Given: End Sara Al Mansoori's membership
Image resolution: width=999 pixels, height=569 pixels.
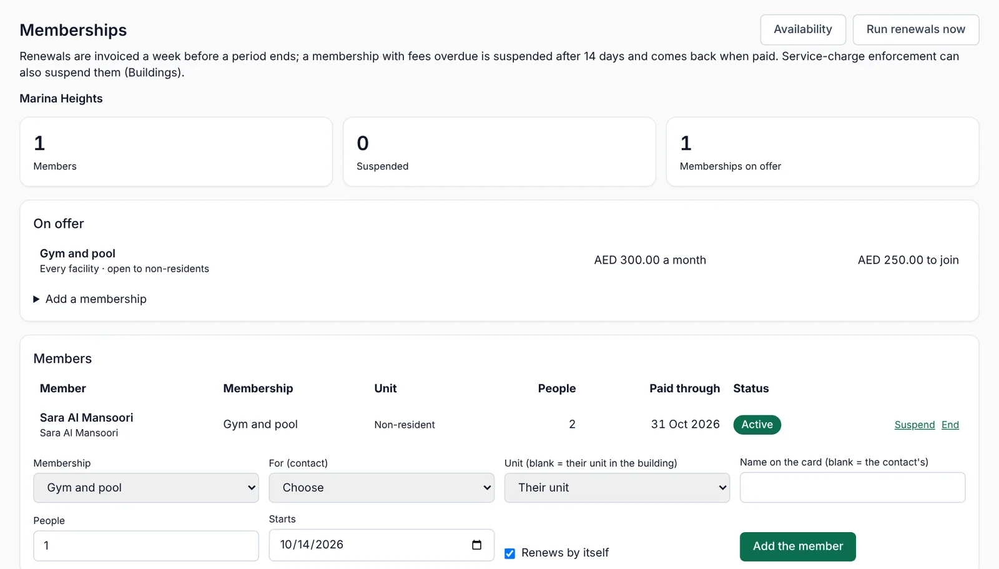Looking at the screenshot, I should [950, 425].
